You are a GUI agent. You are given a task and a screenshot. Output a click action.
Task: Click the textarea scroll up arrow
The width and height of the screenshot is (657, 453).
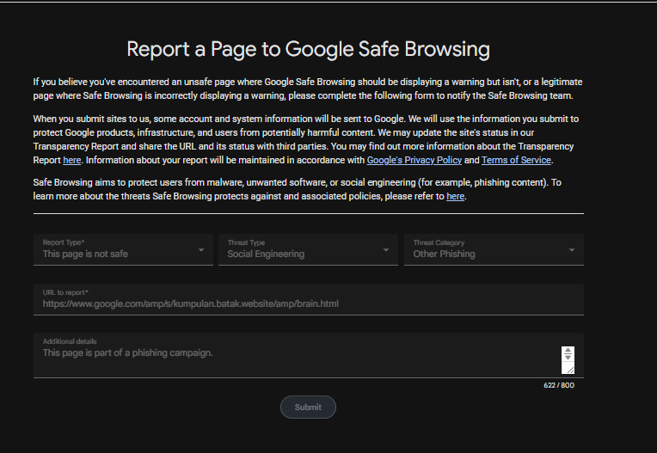pyautogui.click(x=568, y=350)
